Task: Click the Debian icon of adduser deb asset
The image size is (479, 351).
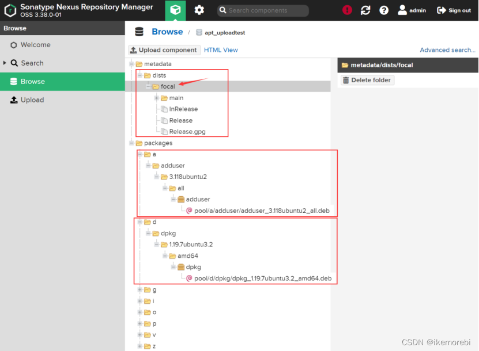Action: coord(189,211)
